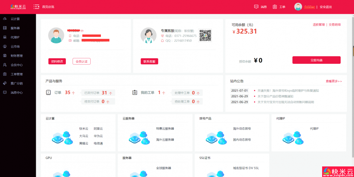Open 快米云 product link

[84, 129]
